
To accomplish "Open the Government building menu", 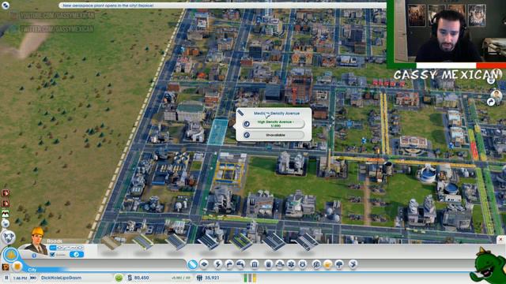I will point(255,264).
